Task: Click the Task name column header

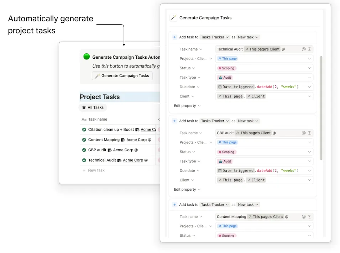Action: pos(98,120)
